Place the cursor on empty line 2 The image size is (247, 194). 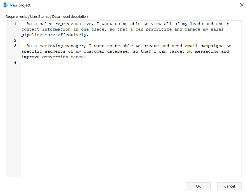pos(131,40)
